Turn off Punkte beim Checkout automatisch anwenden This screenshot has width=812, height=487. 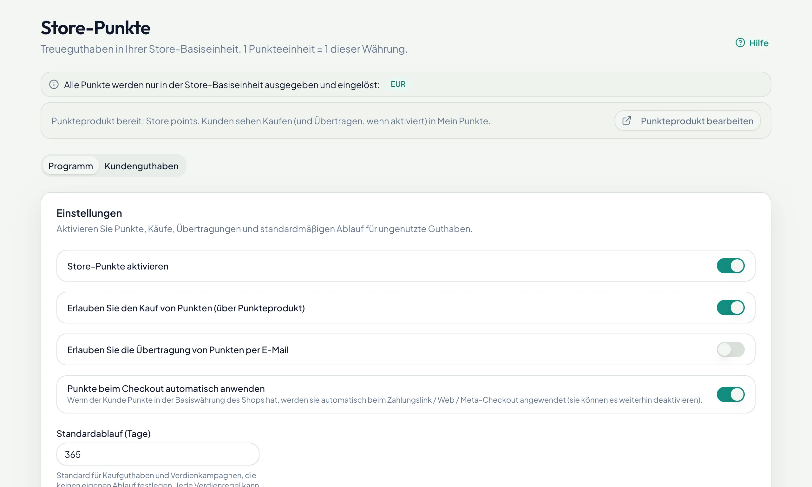[x=730, y=394]
